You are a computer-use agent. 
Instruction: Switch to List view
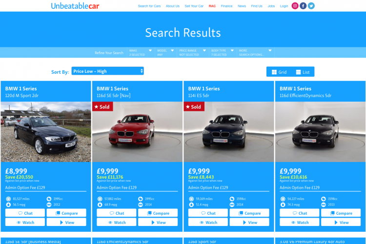[303, 72]
